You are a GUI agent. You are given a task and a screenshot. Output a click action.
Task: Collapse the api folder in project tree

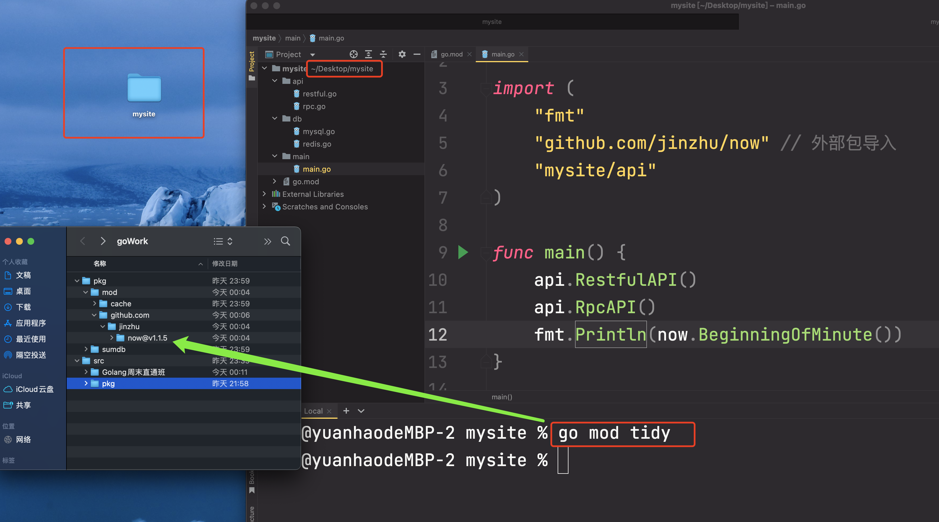[275, 81]
